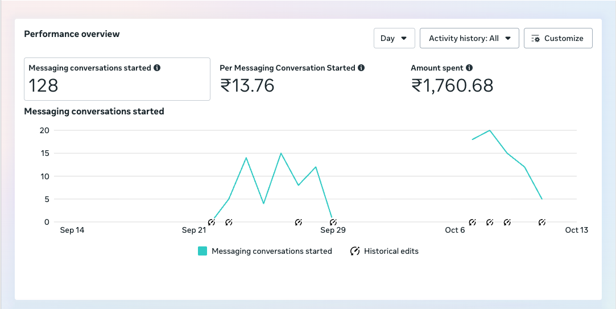Click teal Messaging conversations started legend swatch

tap(202, 251)
